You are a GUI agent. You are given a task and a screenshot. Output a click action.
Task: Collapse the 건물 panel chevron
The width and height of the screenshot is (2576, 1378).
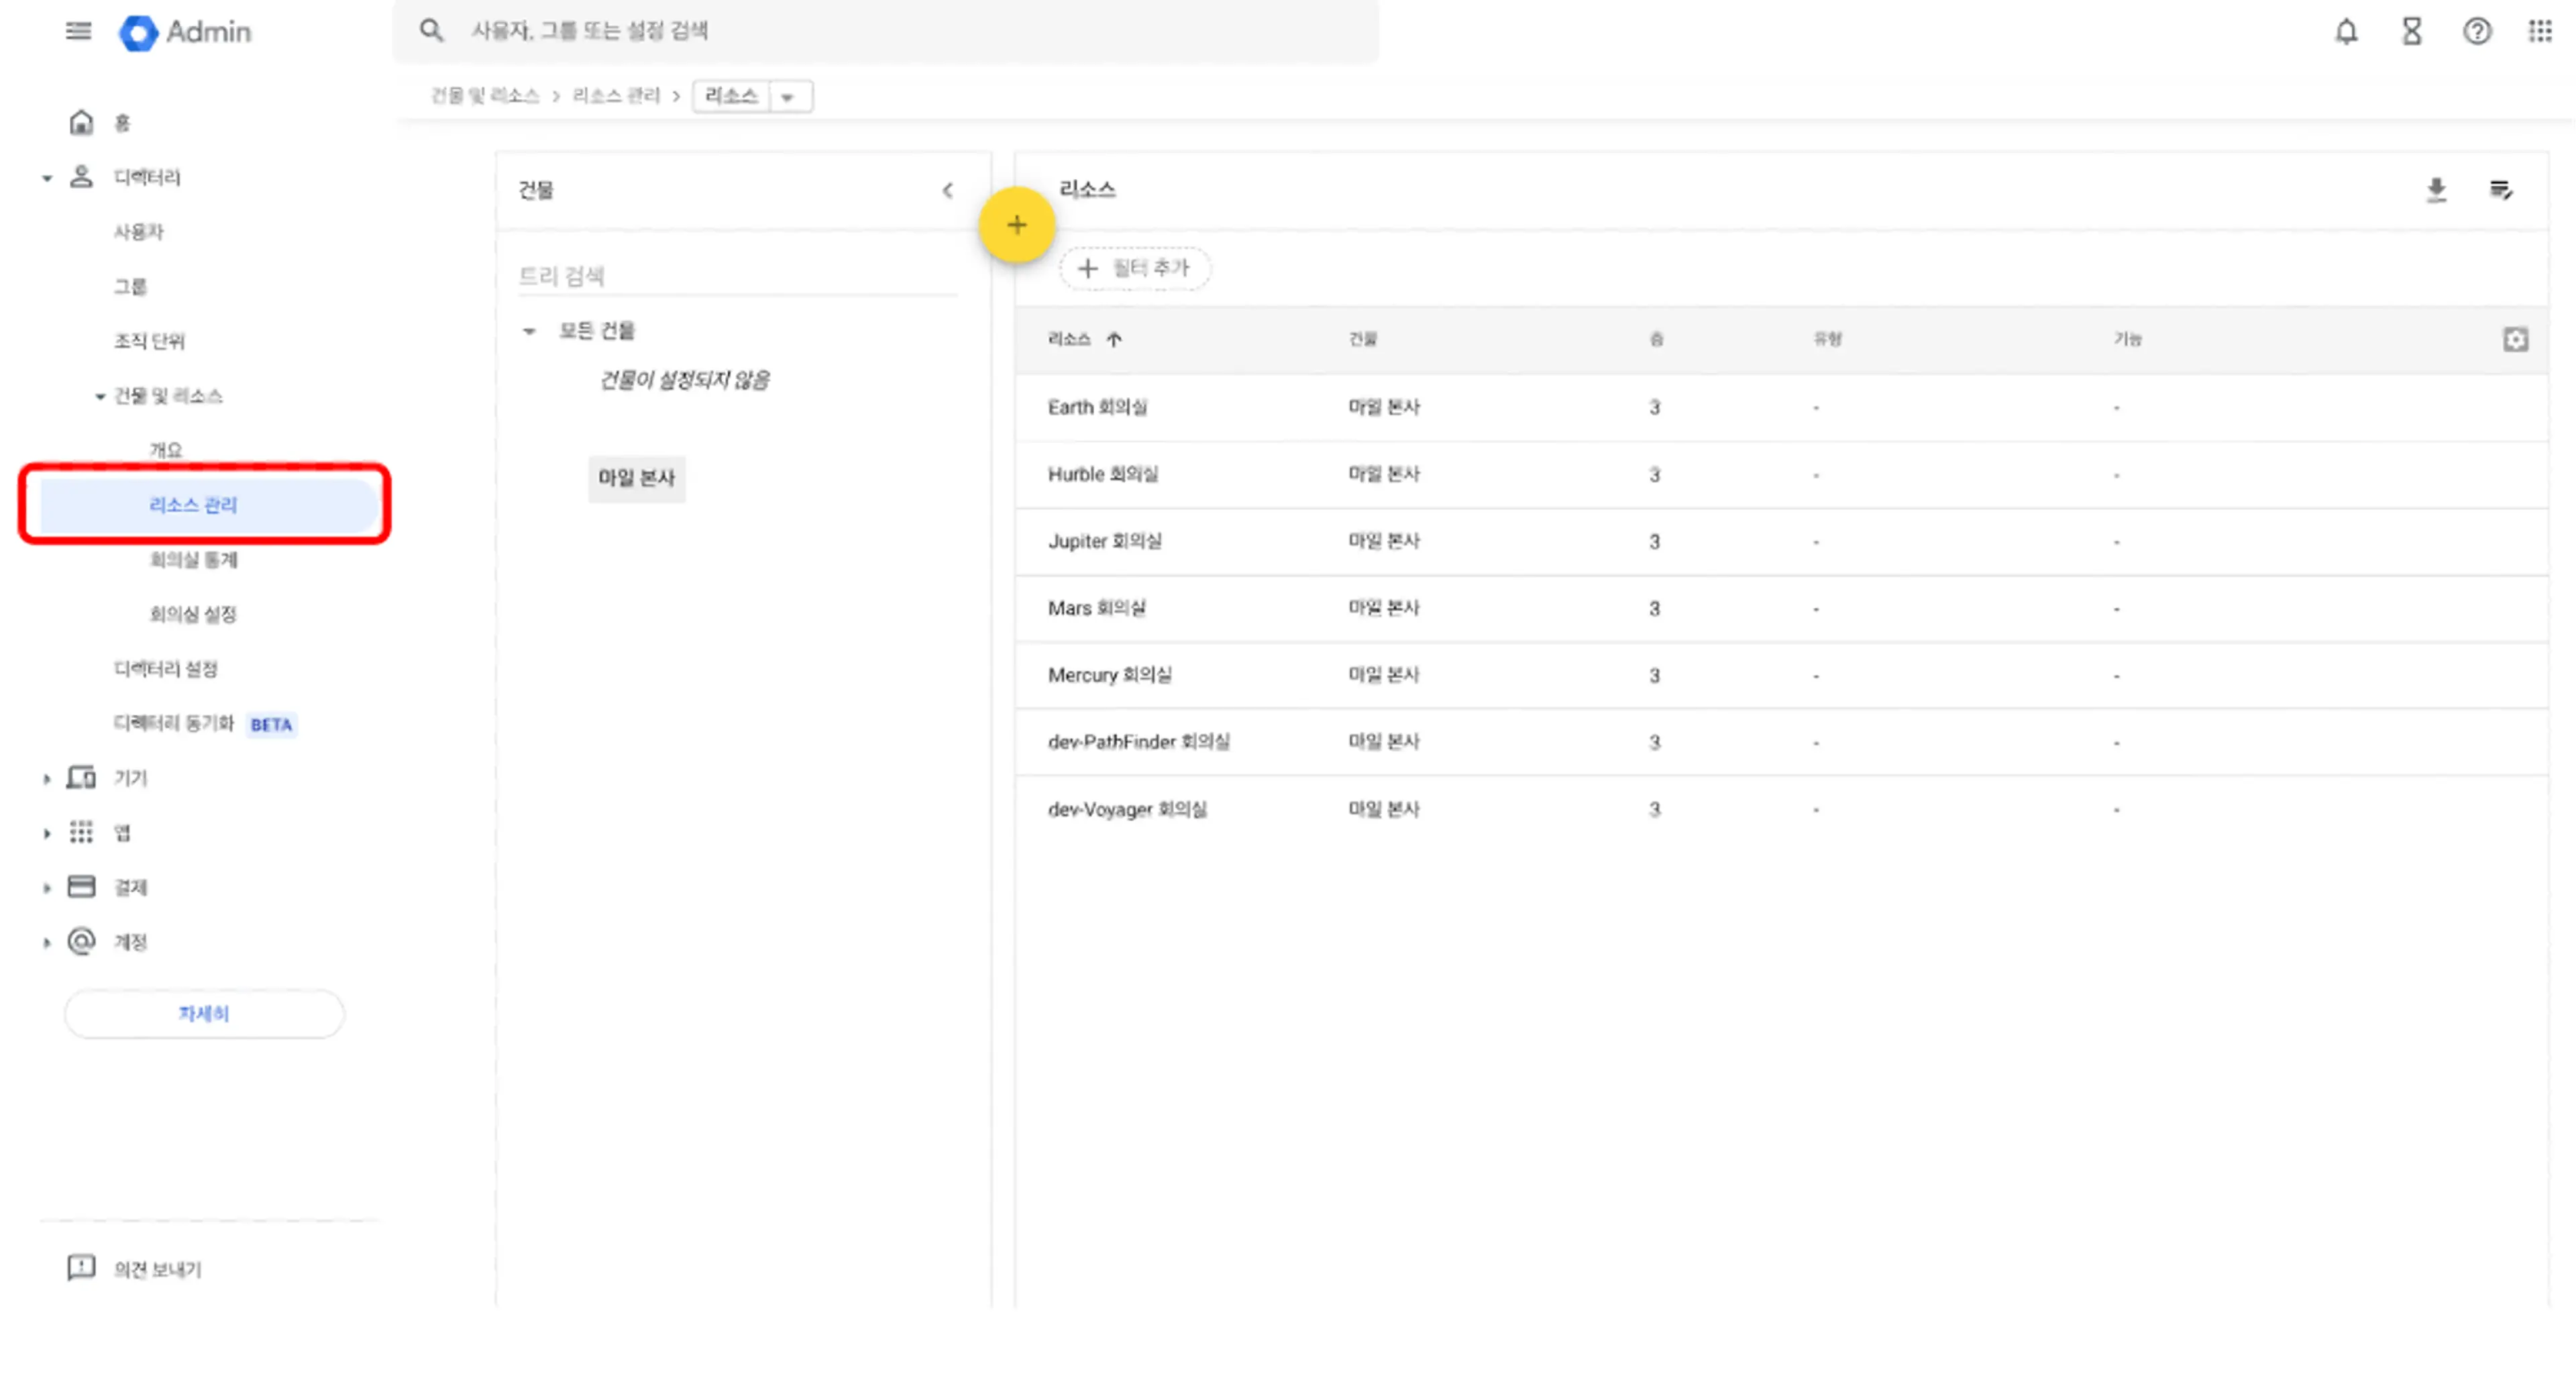(x=947, y=190)
